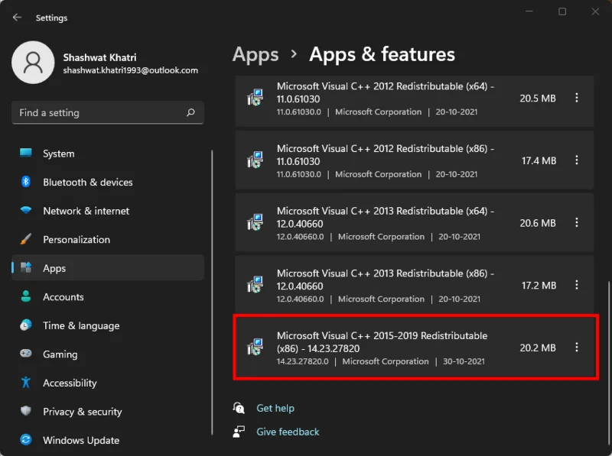Screen dimensions: 612x456
Task: Click the Windows Update icon
Action: pyautogui.click(x=26, y=441)
